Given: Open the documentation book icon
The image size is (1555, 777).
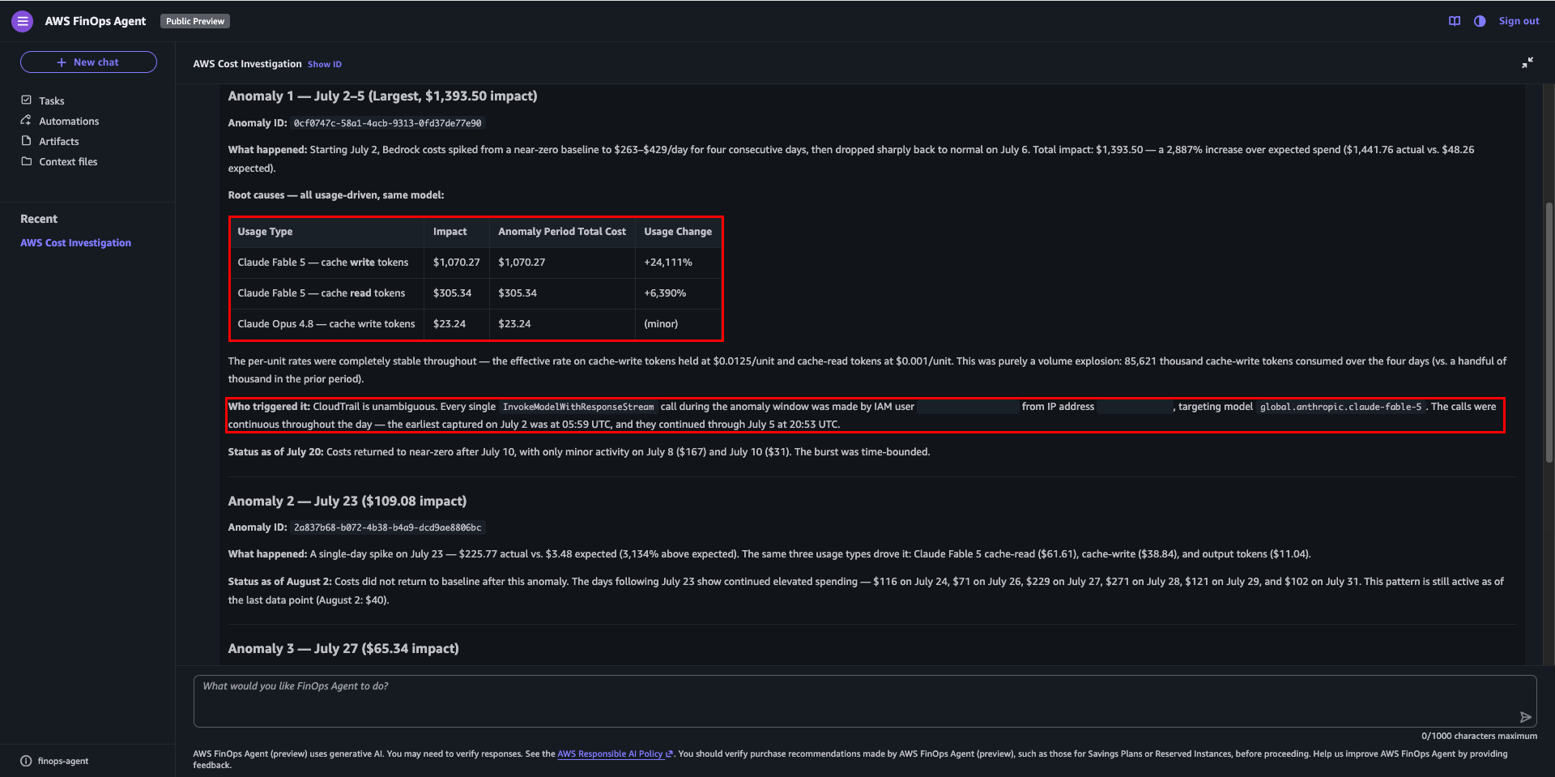Looking at the screenshot, I should pos(1455,21).
